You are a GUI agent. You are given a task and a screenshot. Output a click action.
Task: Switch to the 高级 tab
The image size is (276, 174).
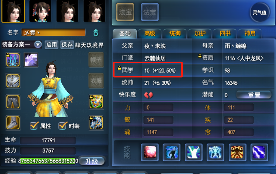click(x=150, y=33)
